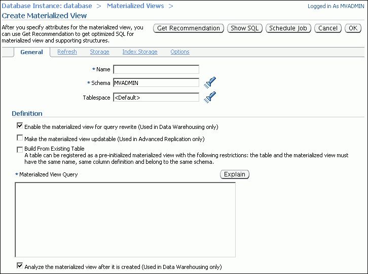Click the 'Create Materialized View' heading

(44, 16)
